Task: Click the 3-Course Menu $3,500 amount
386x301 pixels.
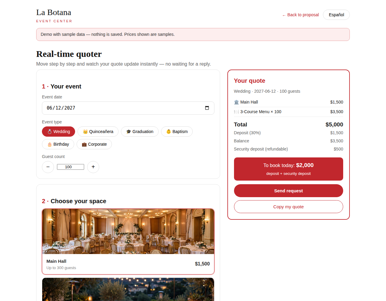Action: point(337,112)
